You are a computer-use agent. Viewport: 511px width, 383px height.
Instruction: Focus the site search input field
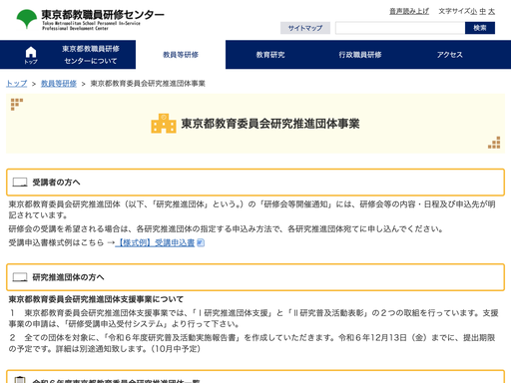pos(400,28)
